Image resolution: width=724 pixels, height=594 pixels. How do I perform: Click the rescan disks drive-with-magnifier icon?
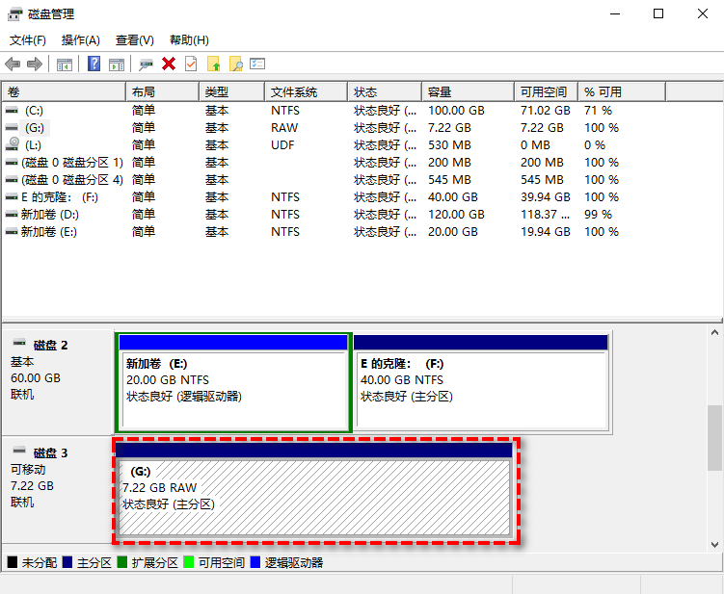(x=146, y=65)
